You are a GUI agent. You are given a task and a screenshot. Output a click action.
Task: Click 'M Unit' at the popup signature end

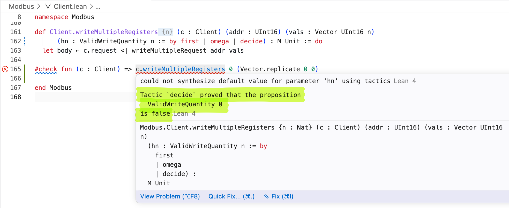click(x=159, y=183)
